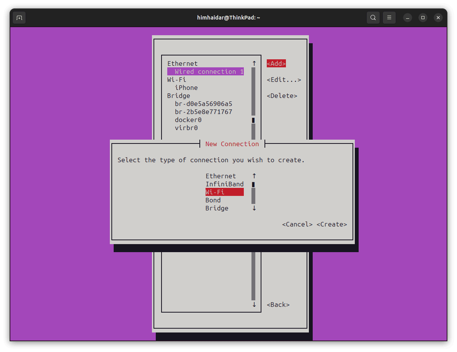Click the down arrow near the Back button
Image resolution: width=457 pixels, height=352 pixels.
253,305
